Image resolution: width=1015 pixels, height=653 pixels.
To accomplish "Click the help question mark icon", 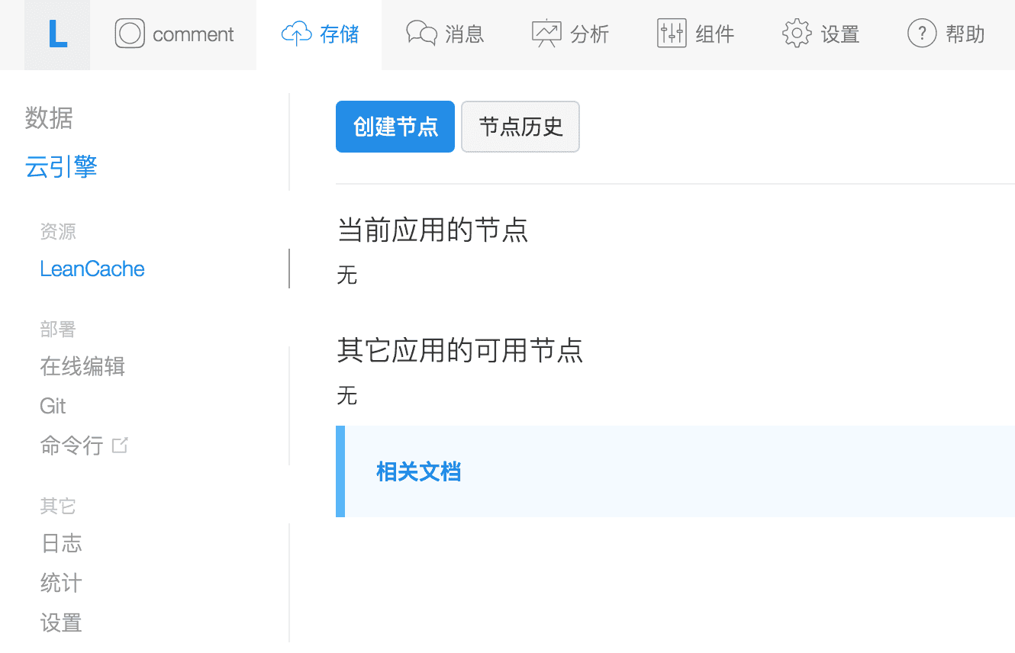I will pyautogui.click(x=922, y=34).
